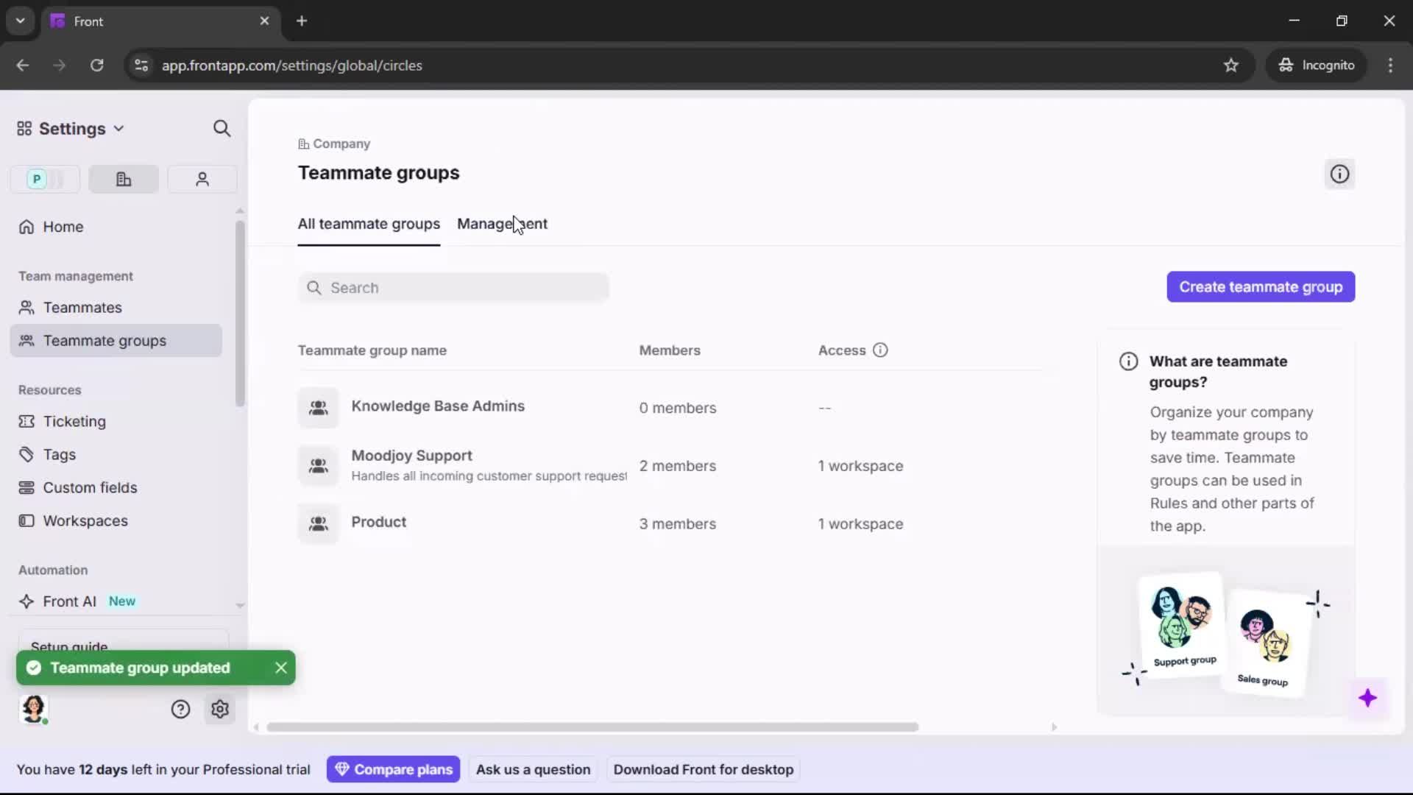This screenshot has height=795, width=1413.
Task: Click the Create teammate group button
Action: [x=1261, y=287]
